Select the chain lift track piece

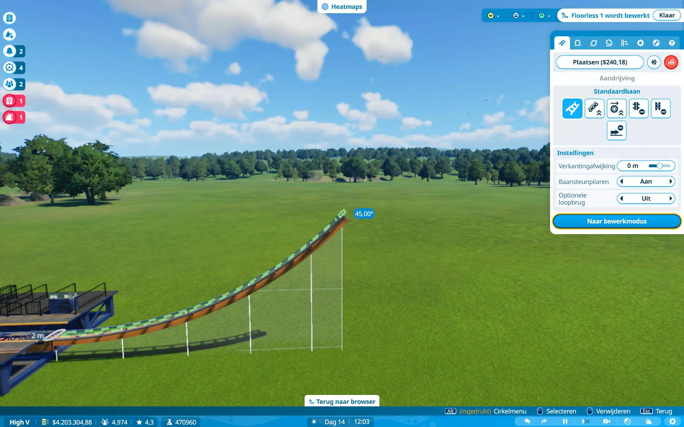click(594, 109)
